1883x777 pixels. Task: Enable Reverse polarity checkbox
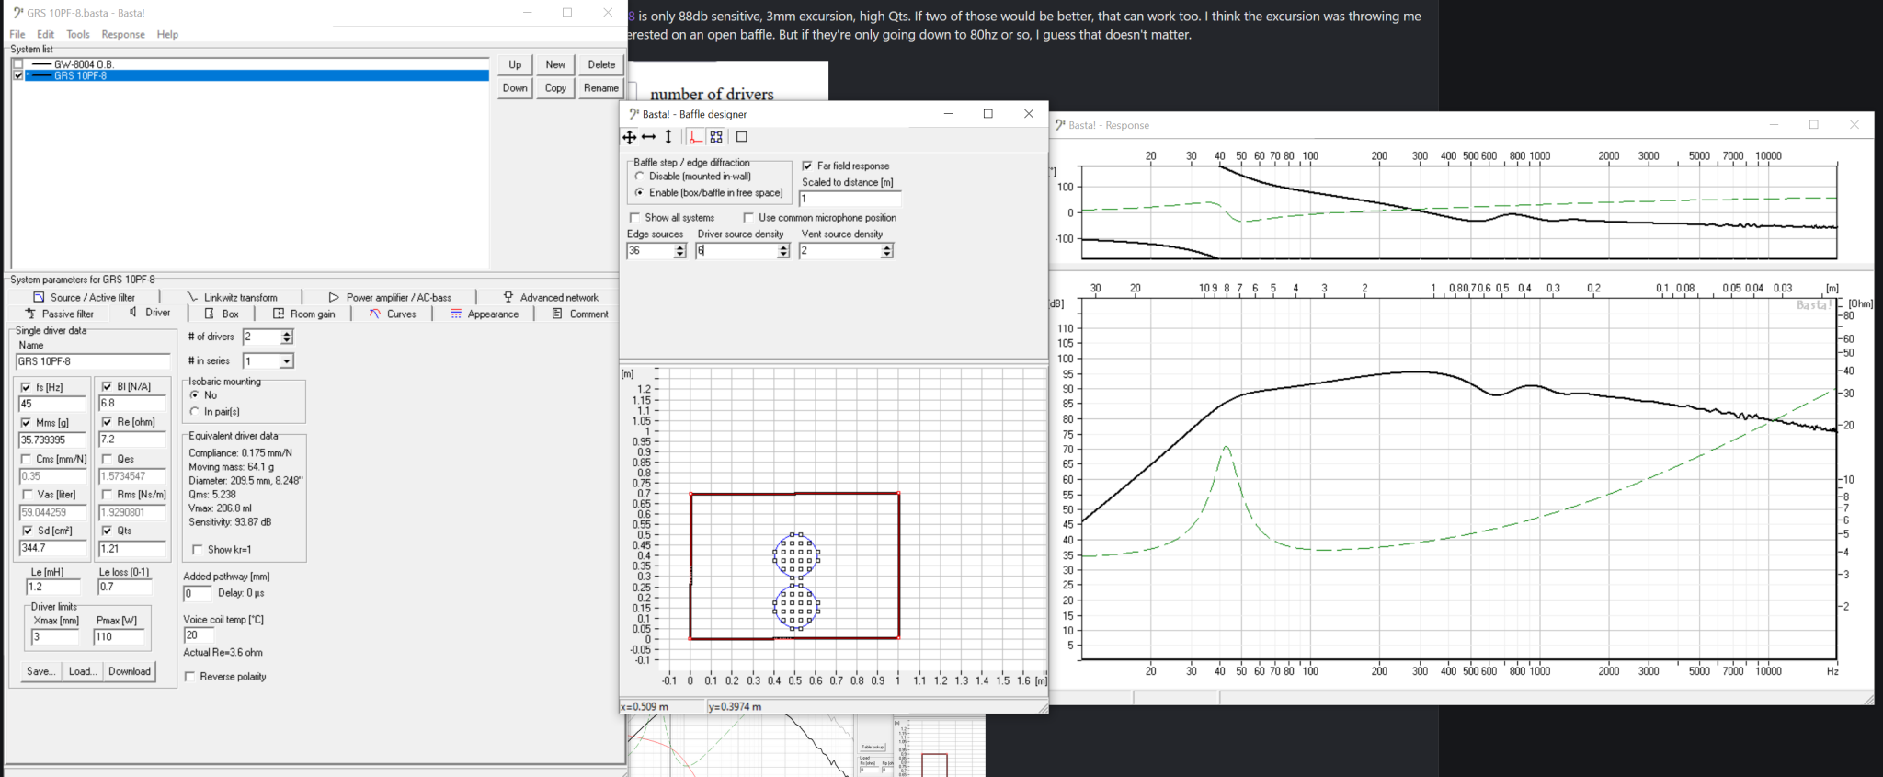click(189, 677)
